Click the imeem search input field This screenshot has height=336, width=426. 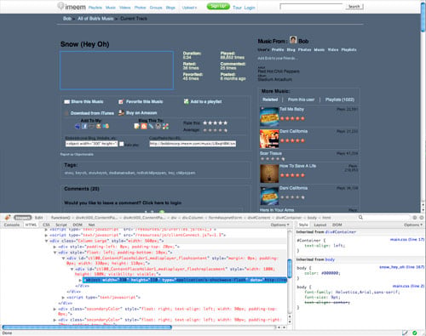pyautogui.click(x=311, y=7)
